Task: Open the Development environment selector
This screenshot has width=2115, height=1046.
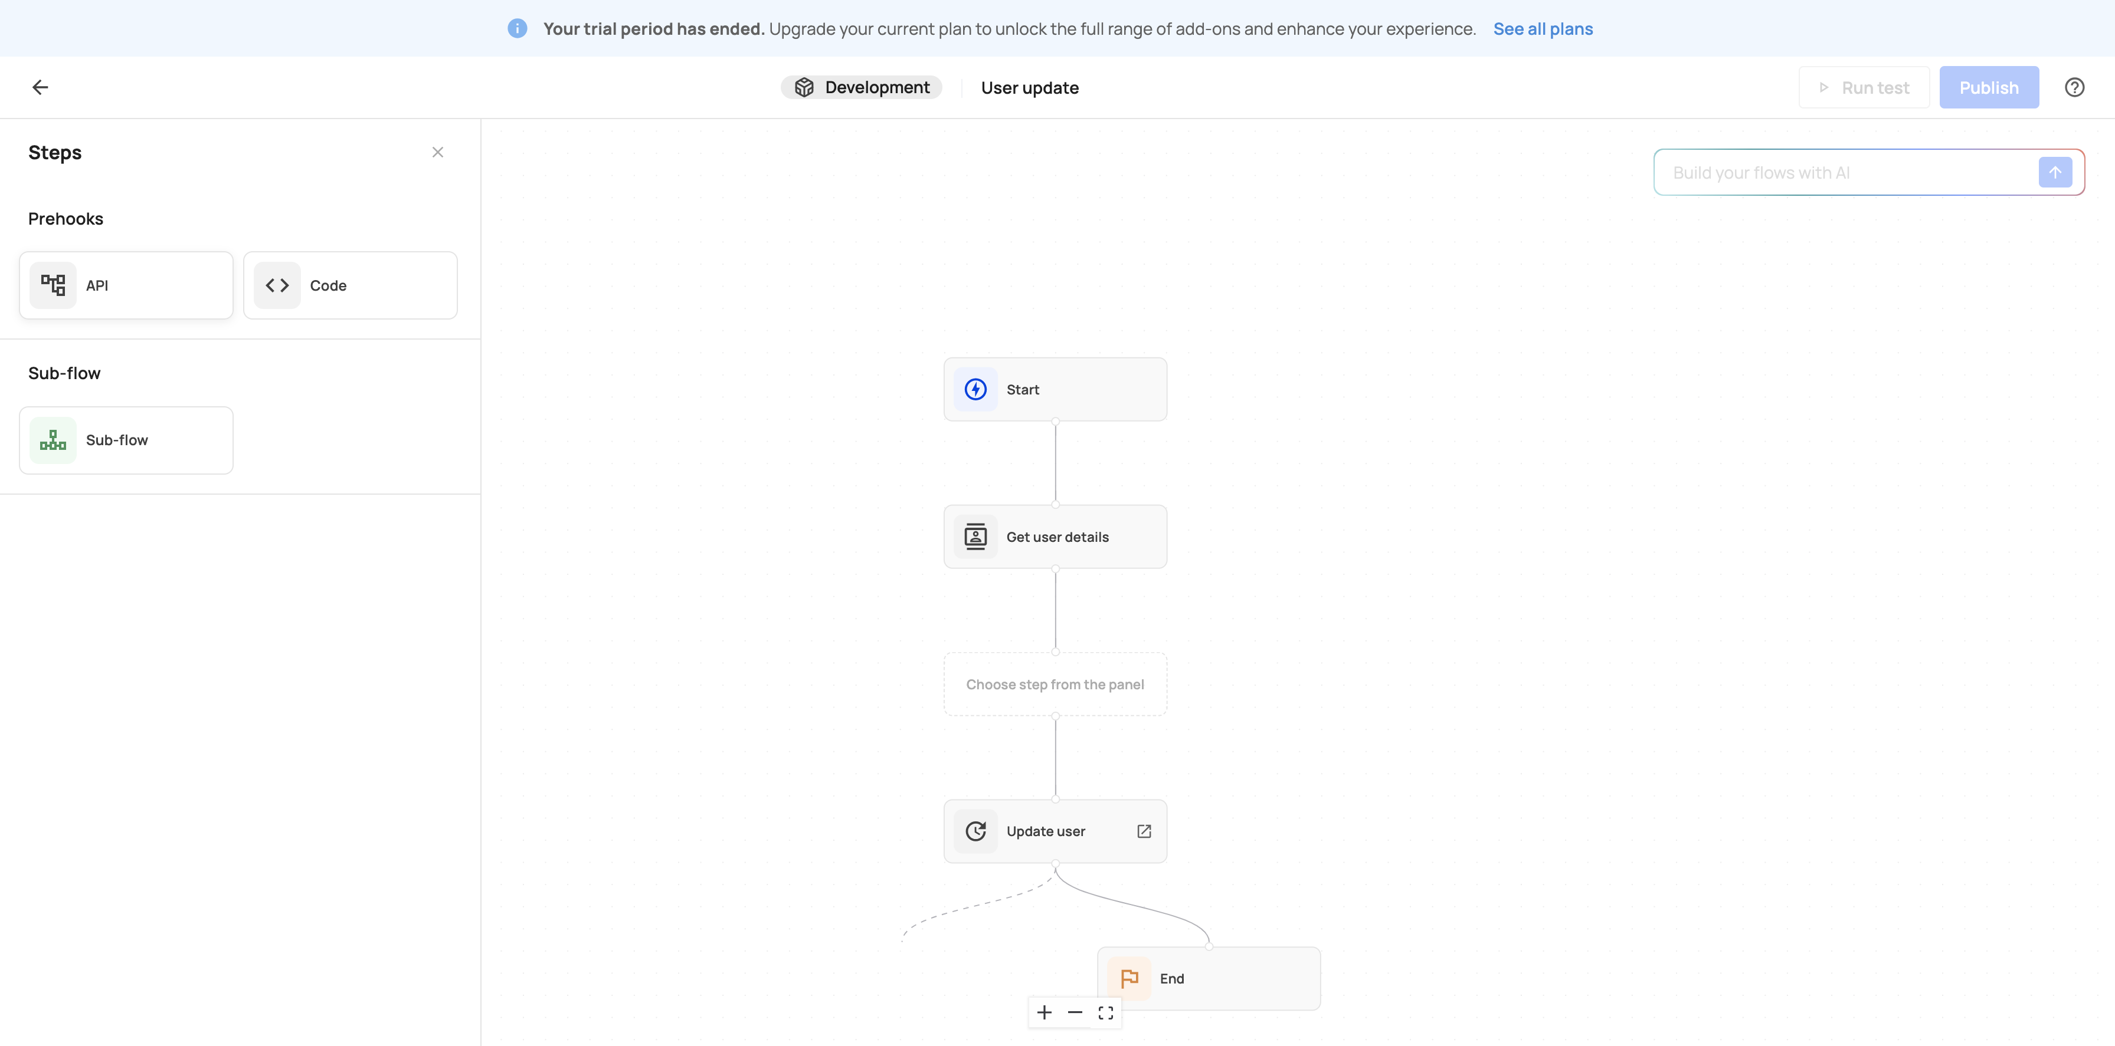Action: [x=861, y=87]
